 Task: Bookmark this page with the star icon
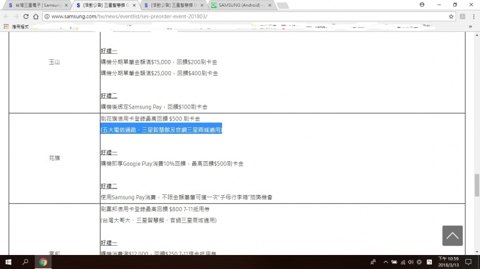pos(451,17)
